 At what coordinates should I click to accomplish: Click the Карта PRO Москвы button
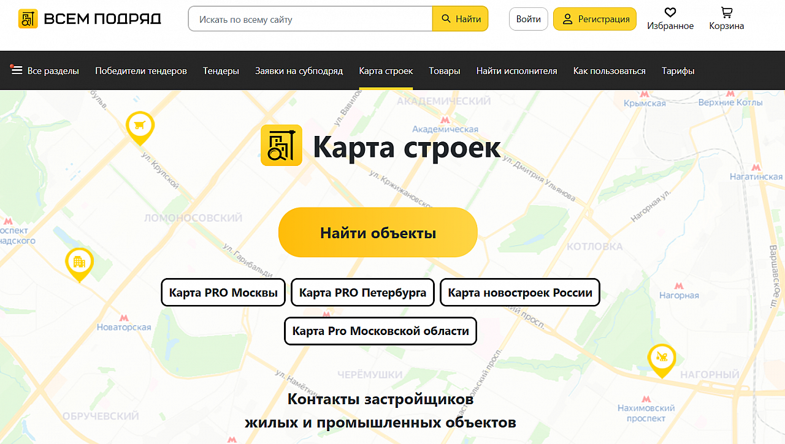(x=223, y=293)
